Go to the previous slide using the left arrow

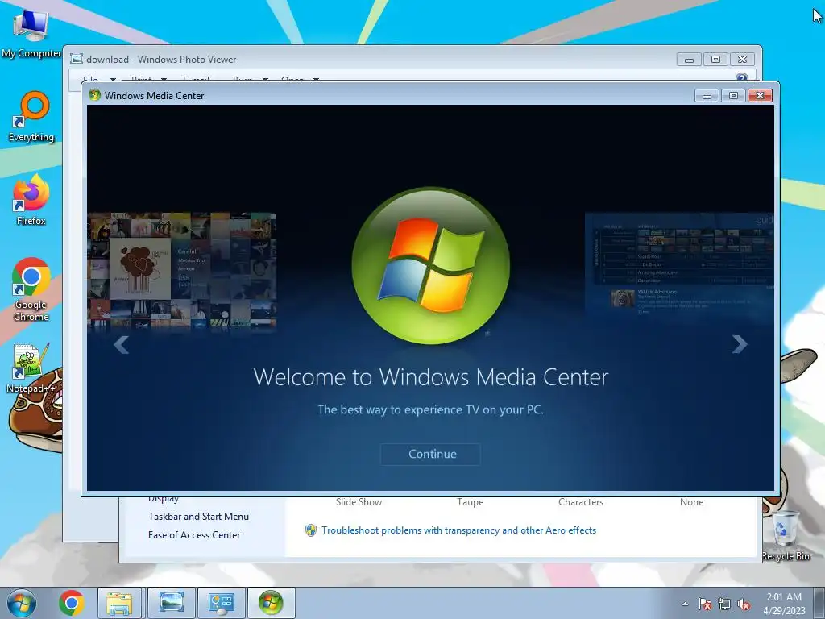(122, 345)
